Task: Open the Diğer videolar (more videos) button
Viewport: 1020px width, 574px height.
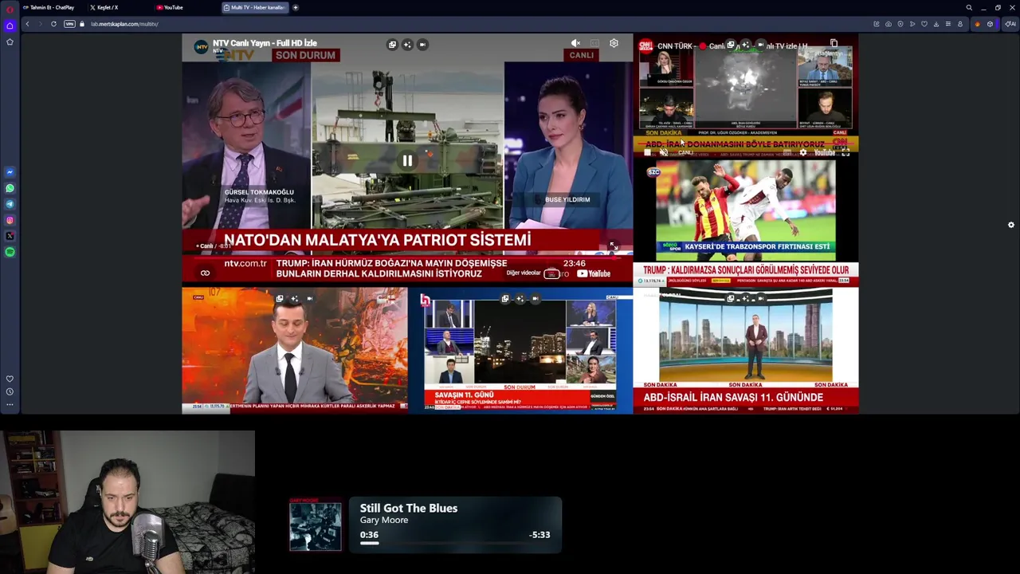Action: pos(534,273)
